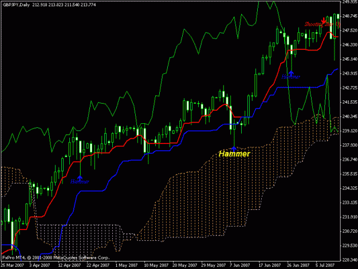Click the 241.535 price level

click(x=349, y=102)
